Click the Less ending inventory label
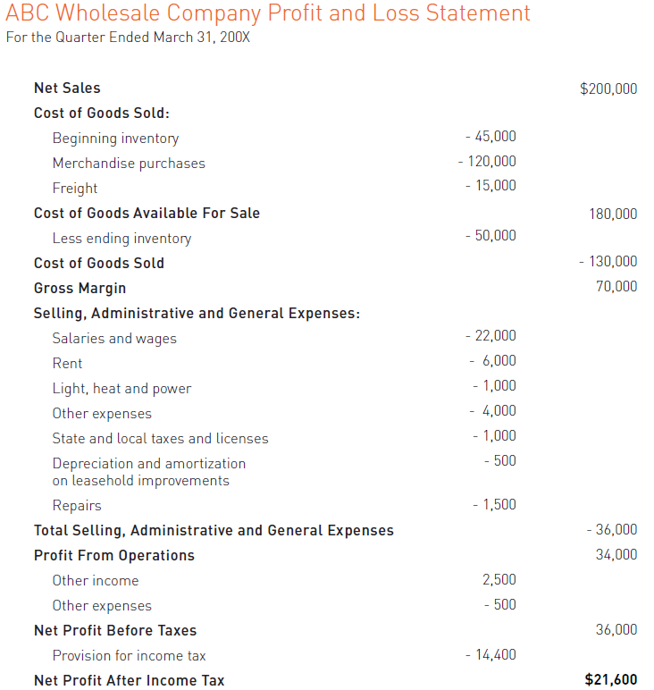 coord(122,239)
